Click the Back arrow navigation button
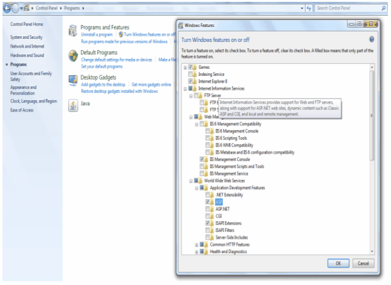 pos(8,8)
